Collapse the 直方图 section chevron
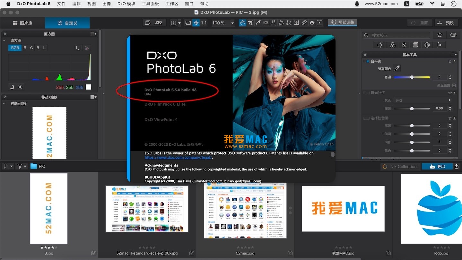 coord(4,40)
